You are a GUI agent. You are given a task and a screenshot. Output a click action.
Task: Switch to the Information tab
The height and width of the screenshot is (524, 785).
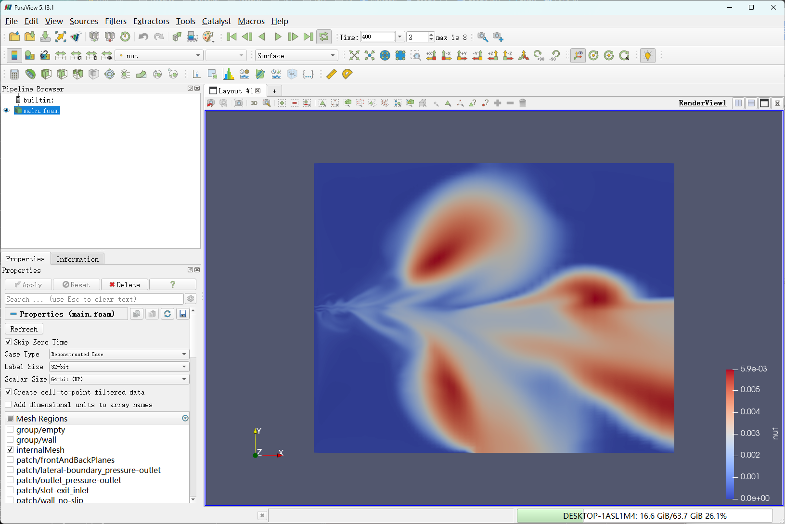click(77, 259)
